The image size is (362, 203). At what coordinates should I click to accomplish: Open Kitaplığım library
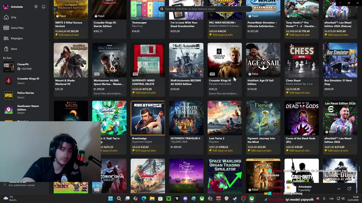24,38
